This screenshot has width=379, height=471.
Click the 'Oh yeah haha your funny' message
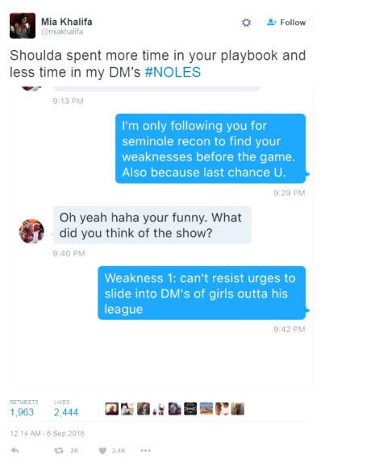pos(152,225)
